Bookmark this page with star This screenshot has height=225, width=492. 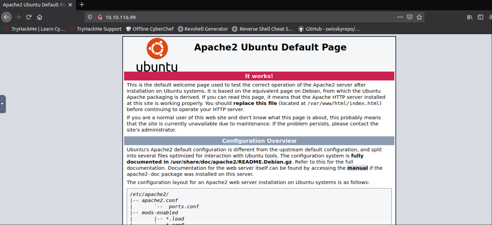click(x=419, y=17)
